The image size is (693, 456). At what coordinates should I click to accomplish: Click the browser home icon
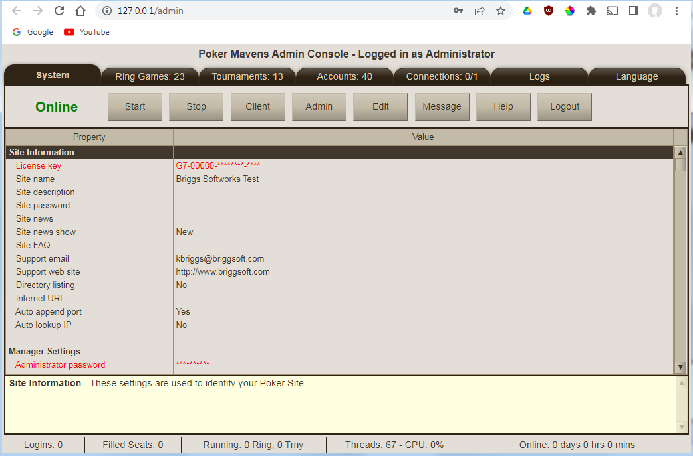pos(80,11)
